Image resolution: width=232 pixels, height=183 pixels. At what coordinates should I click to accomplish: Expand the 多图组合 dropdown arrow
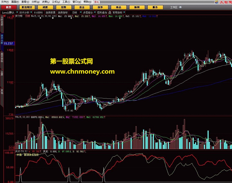tap(95, 12)
